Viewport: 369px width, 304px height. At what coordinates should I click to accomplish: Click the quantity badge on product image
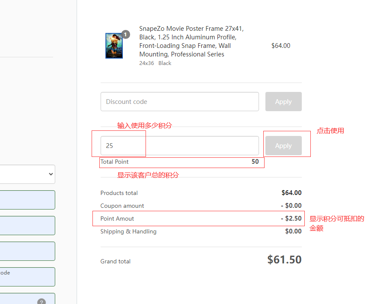click(125, 34)
